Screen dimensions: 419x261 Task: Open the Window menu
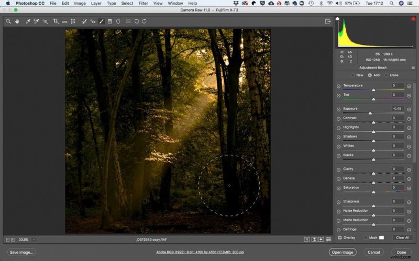click(x=175, y=3)
